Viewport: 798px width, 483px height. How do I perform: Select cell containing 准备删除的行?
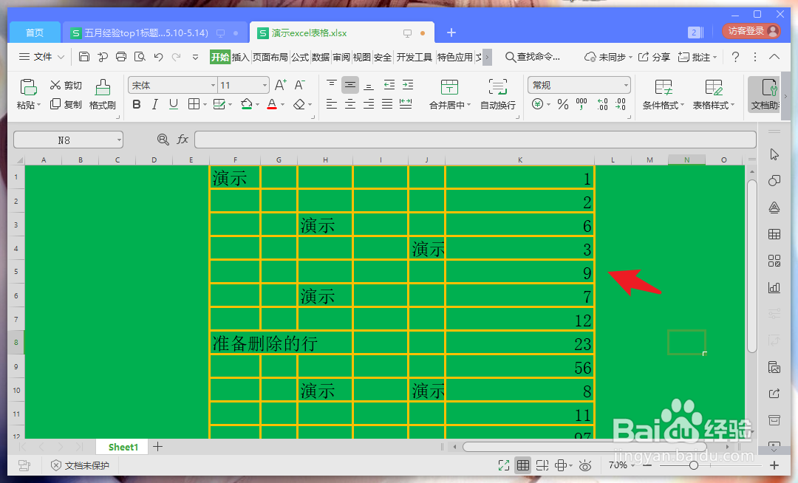click(281, 343)
